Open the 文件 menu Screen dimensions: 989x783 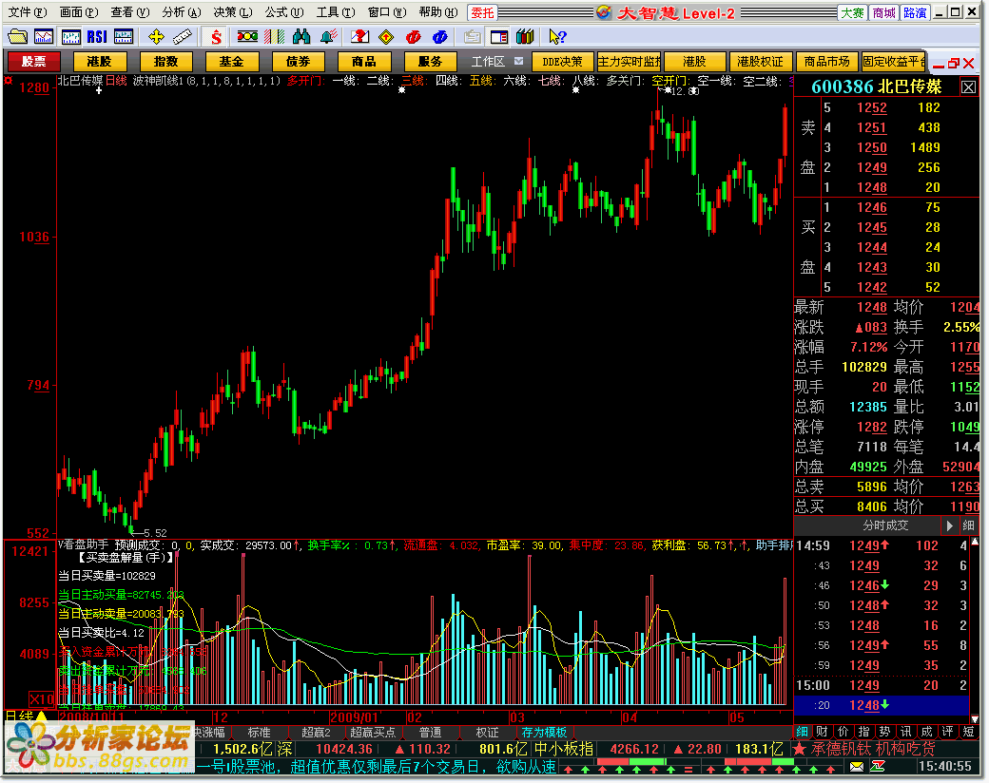point(28,12)
